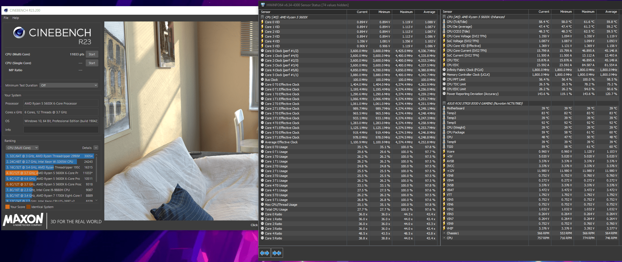Click the 11033 pts multi core score

click(x=77, y=54)
